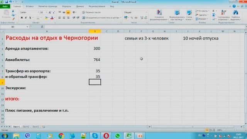Select cell containing 764

click(95, 60)
